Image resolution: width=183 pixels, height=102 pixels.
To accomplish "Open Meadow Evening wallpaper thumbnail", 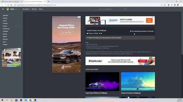I will pyautogui.click(x=138, y=82).
